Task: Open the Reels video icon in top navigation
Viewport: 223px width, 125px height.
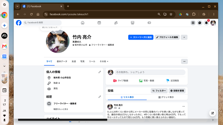Action: coord(99,23)
